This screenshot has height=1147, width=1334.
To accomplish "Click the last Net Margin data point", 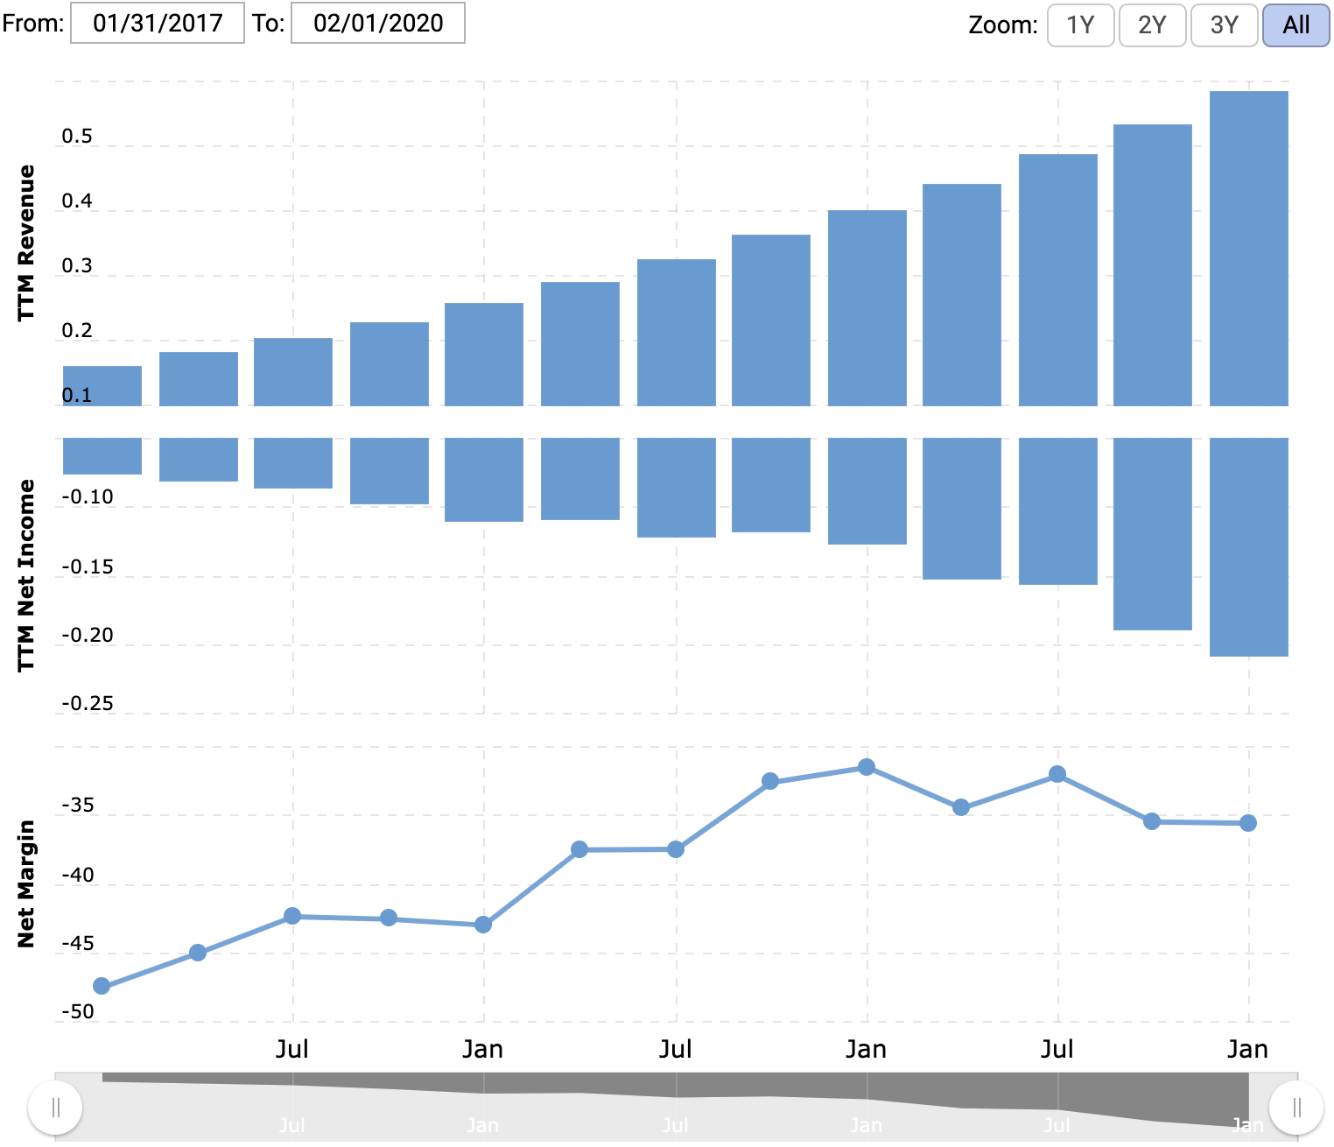I will click(1248, 823).
